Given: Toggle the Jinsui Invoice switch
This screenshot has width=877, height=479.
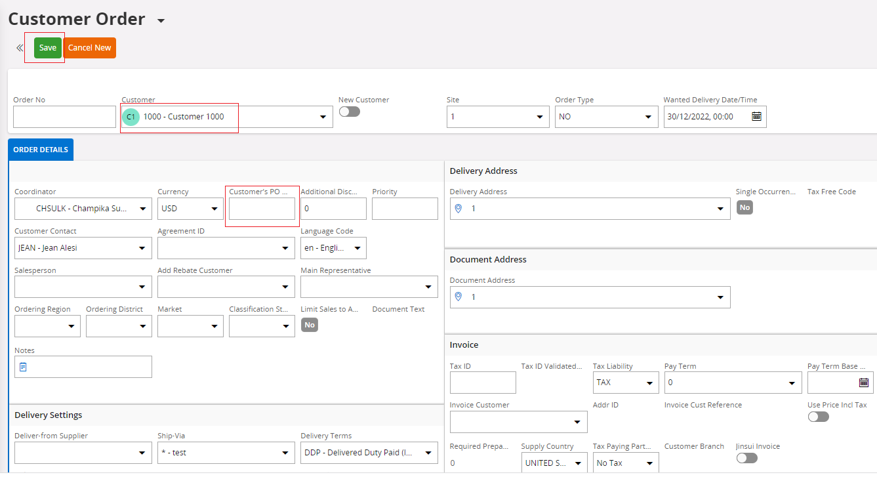Looking at the screenshot, I should [x=746, y=458].
